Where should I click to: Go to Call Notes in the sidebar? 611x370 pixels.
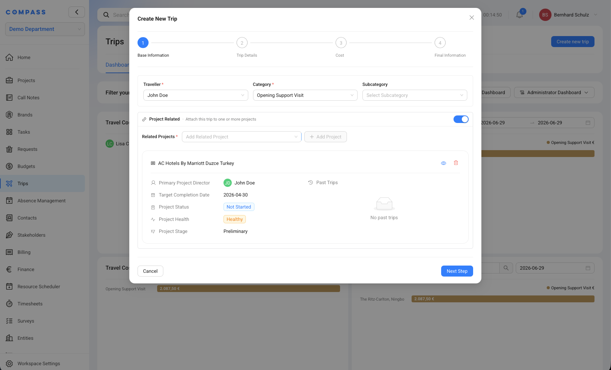42,98
